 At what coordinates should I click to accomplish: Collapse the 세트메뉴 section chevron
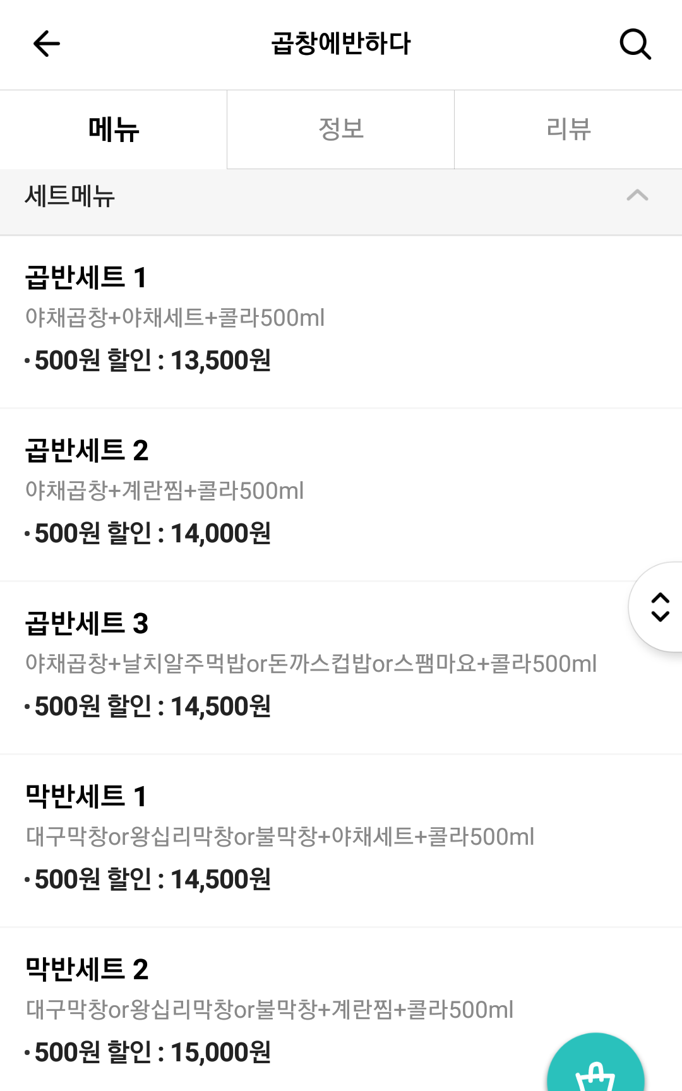coord(637,196)
